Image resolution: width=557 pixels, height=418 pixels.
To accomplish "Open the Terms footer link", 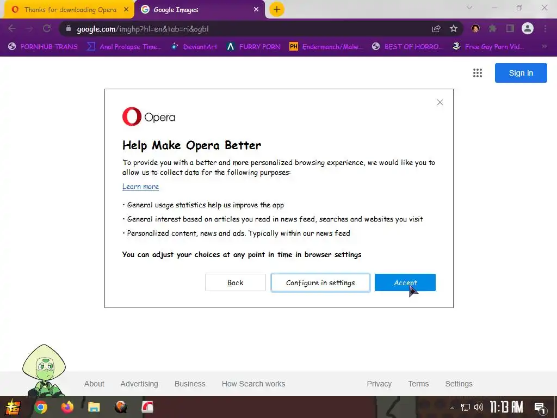I will 418,384.
